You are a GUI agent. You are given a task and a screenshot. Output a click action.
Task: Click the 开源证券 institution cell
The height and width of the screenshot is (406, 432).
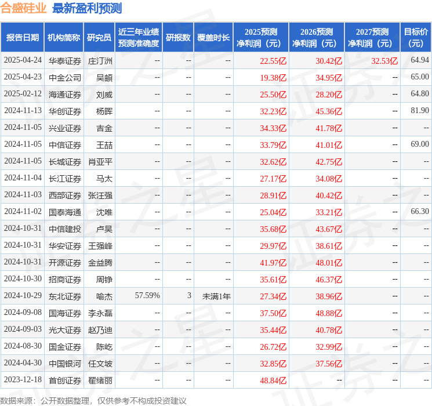65,262
